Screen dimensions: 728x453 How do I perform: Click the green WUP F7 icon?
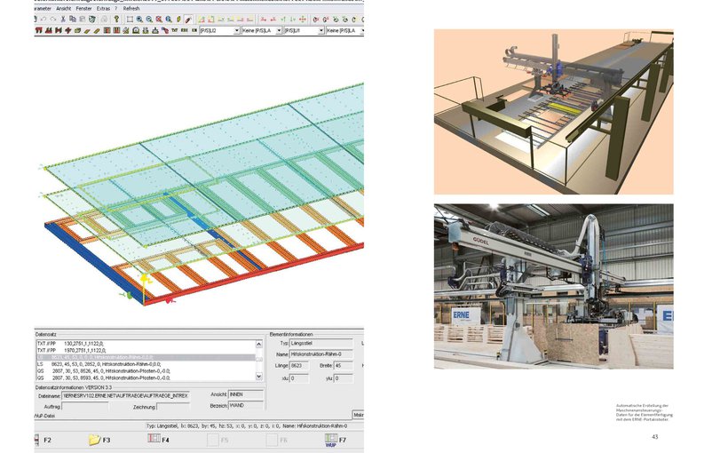[x=330, y=440]
